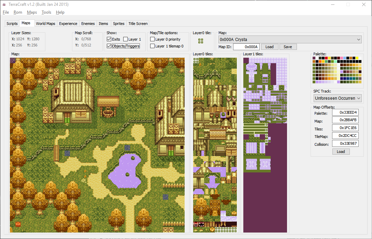This screenshot has height=239, width=372.
Task: Click the Tiles offset field
Action: pos(345,128)
